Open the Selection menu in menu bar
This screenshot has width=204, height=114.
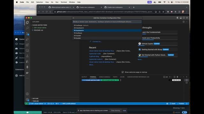40,2
